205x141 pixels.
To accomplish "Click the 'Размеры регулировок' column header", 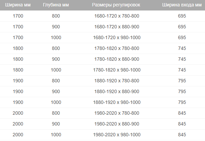I will point(117,5).
